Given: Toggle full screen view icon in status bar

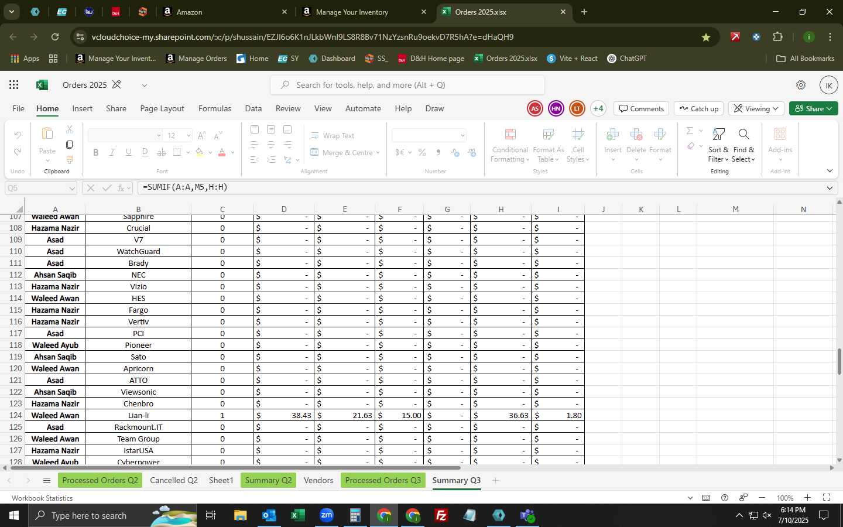Looking at the screenshot, I should pos(827,498).
